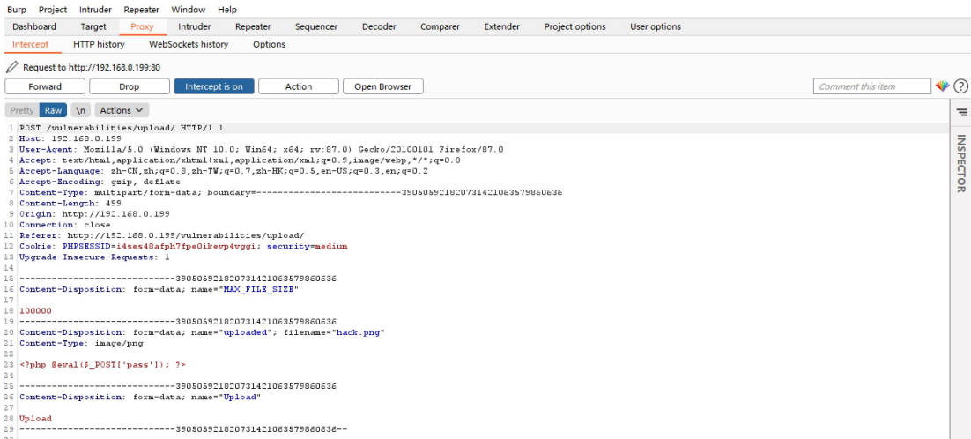Click the Forward button
The width and height of the screenshot is (971, 439).
click(45, 86)
